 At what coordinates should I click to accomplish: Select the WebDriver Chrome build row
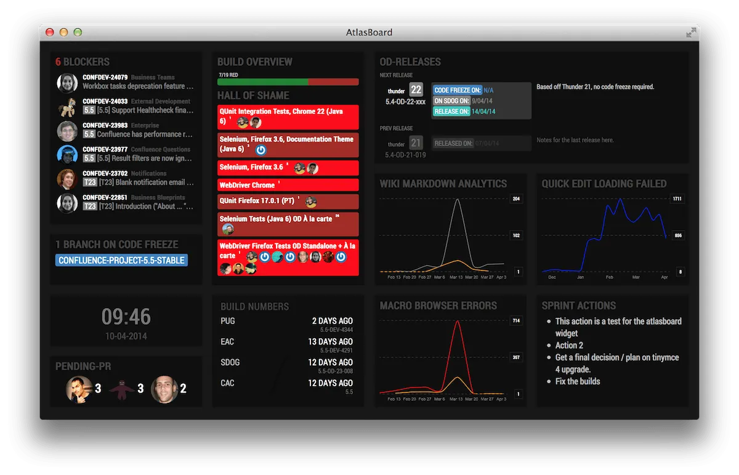(288, 185)
